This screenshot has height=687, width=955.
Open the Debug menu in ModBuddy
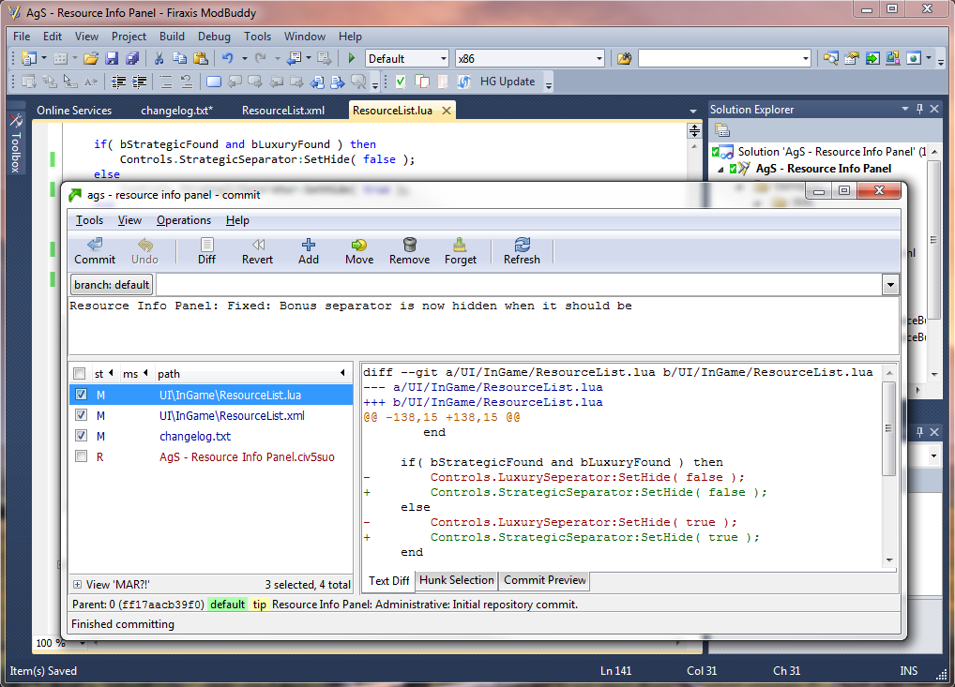[214, 37]
